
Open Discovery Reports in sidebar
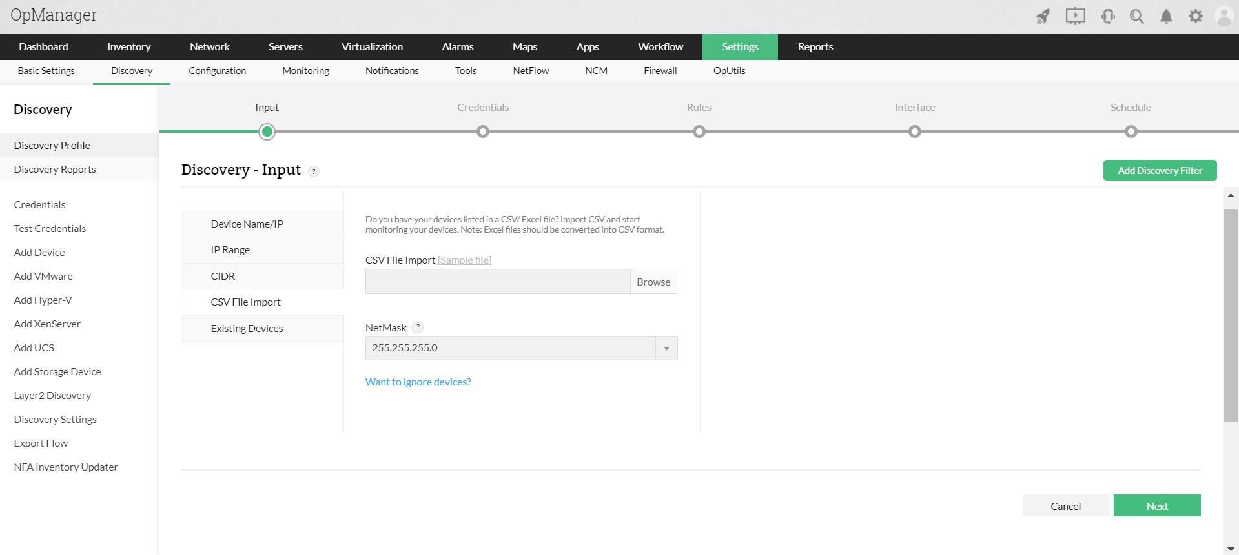pyautogui.click(x=79, y=169)
